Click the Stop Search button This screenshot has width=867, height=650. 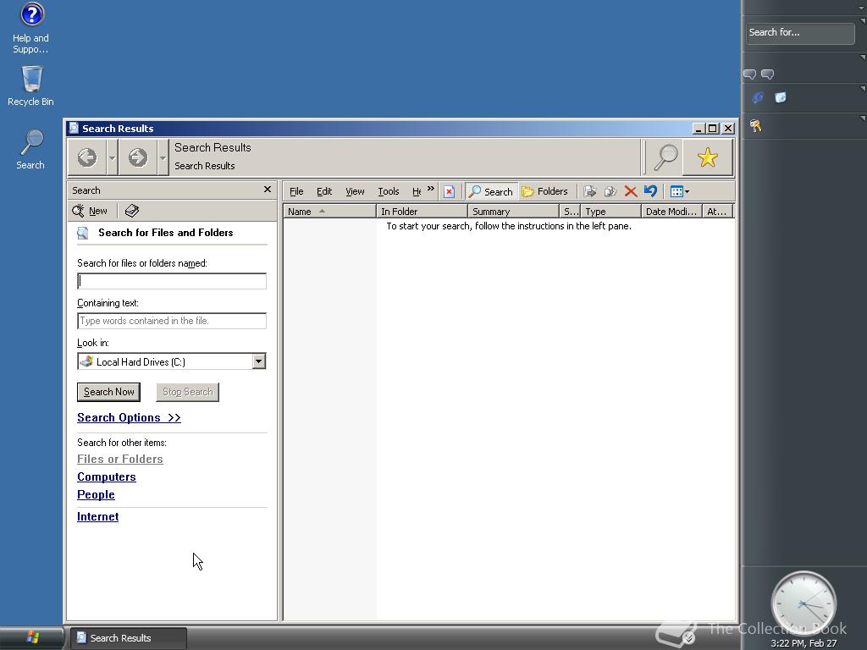[x=187, y=392]
